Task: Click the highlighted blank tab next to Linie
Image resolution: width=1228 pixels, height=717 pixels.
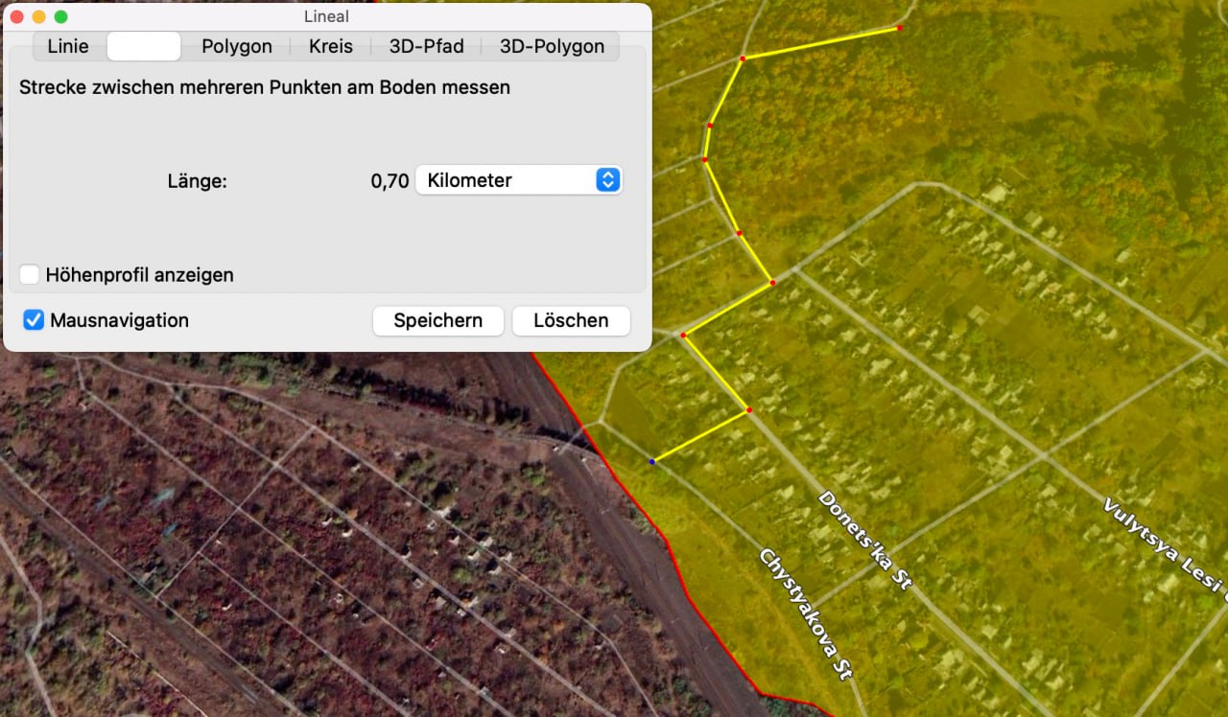Action: pos(144,46)
